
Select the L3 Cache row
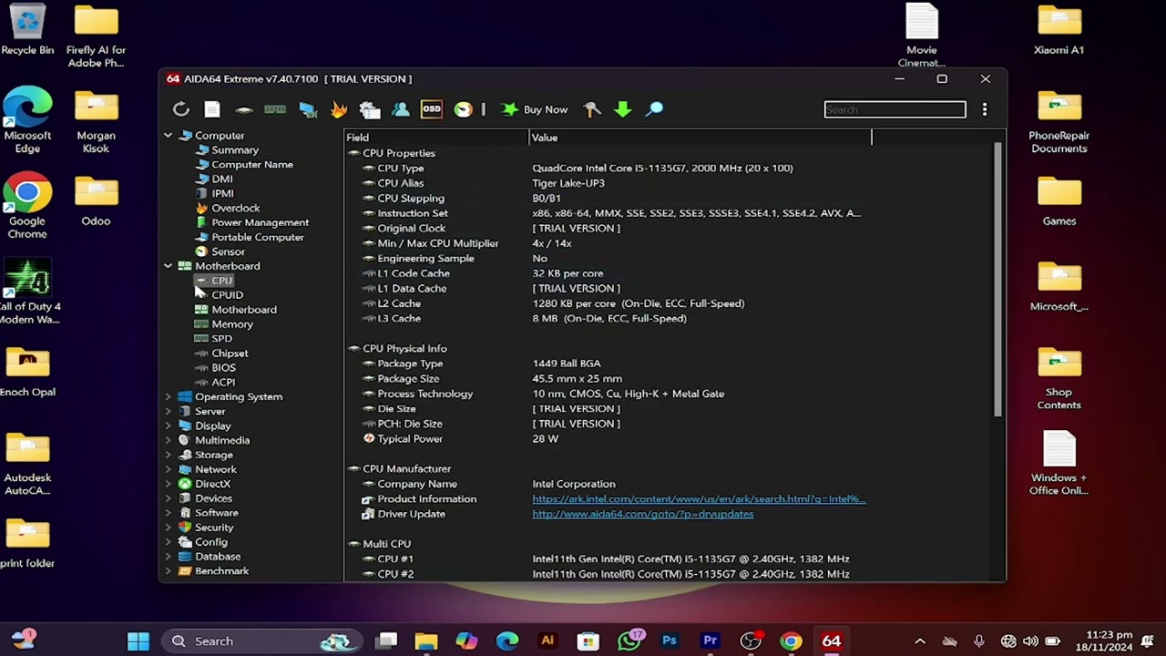tap(610, 319)
